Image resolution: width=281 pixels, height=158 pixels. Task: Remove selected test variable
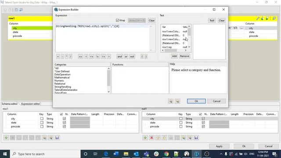point(184,56)
